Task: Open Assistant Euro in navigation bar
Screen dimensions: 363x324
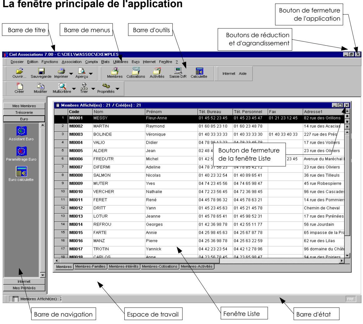Action: [x=21, y=131]
